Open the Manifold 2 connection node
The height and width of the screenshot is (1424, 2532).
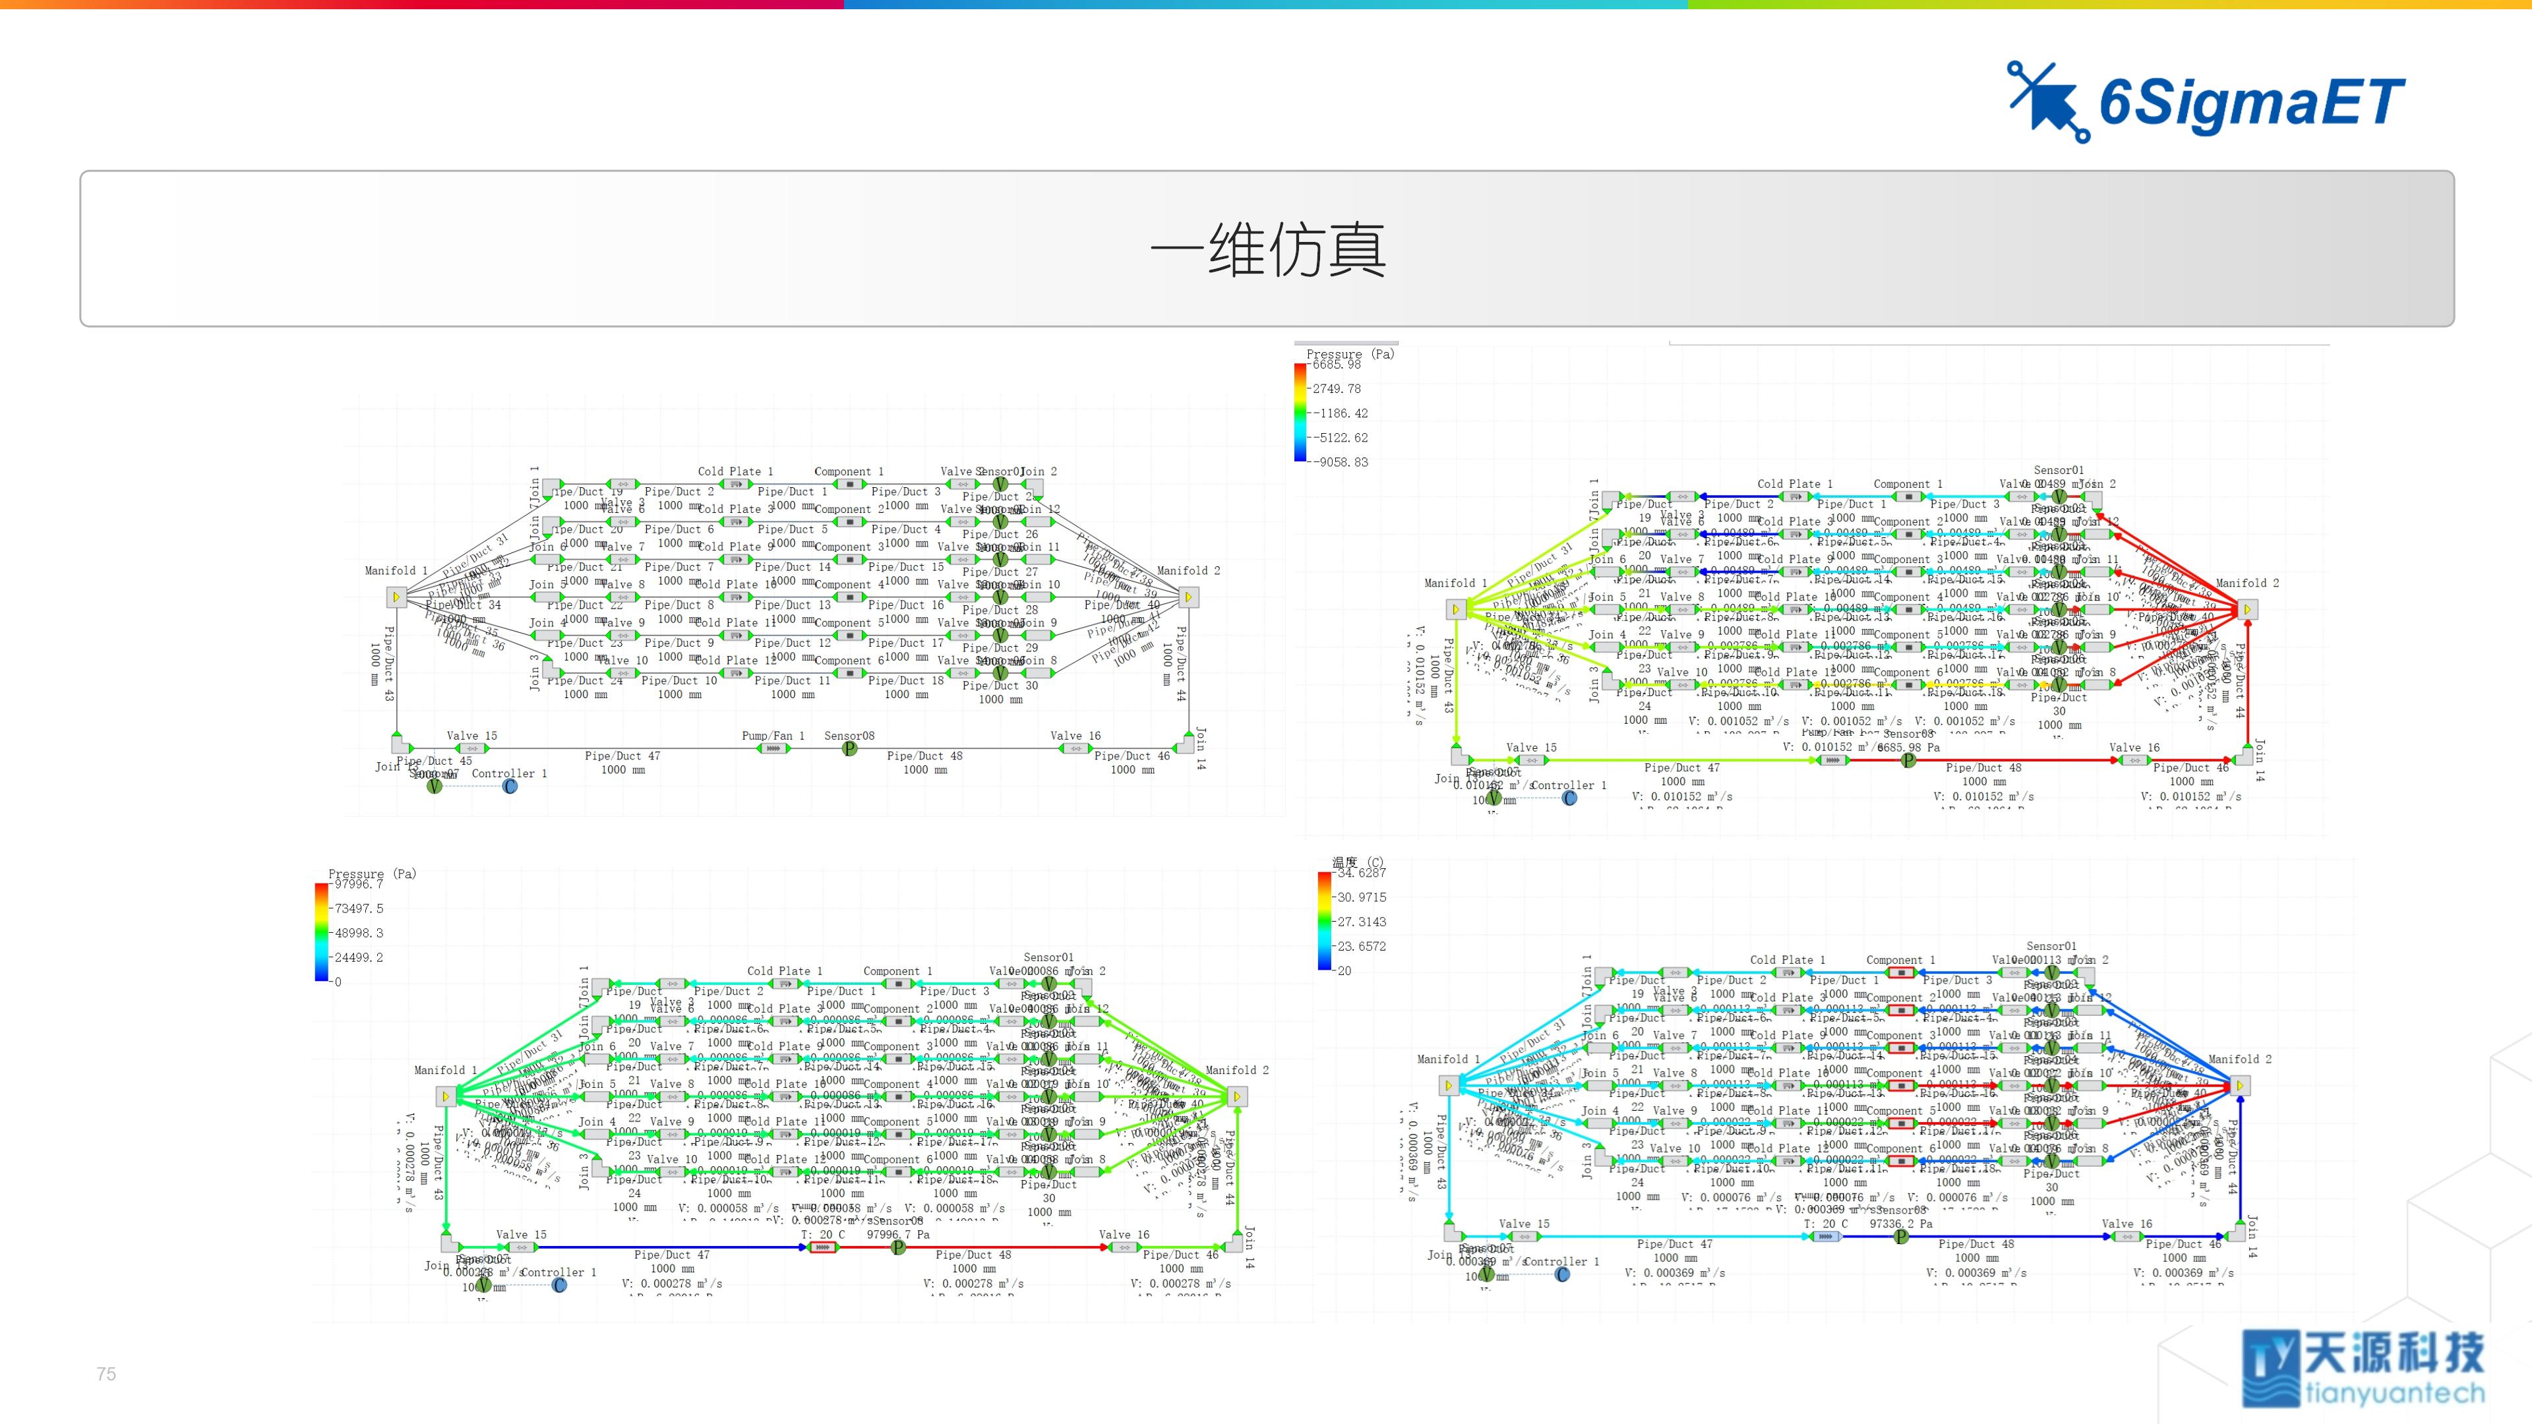coord(1190,597)
